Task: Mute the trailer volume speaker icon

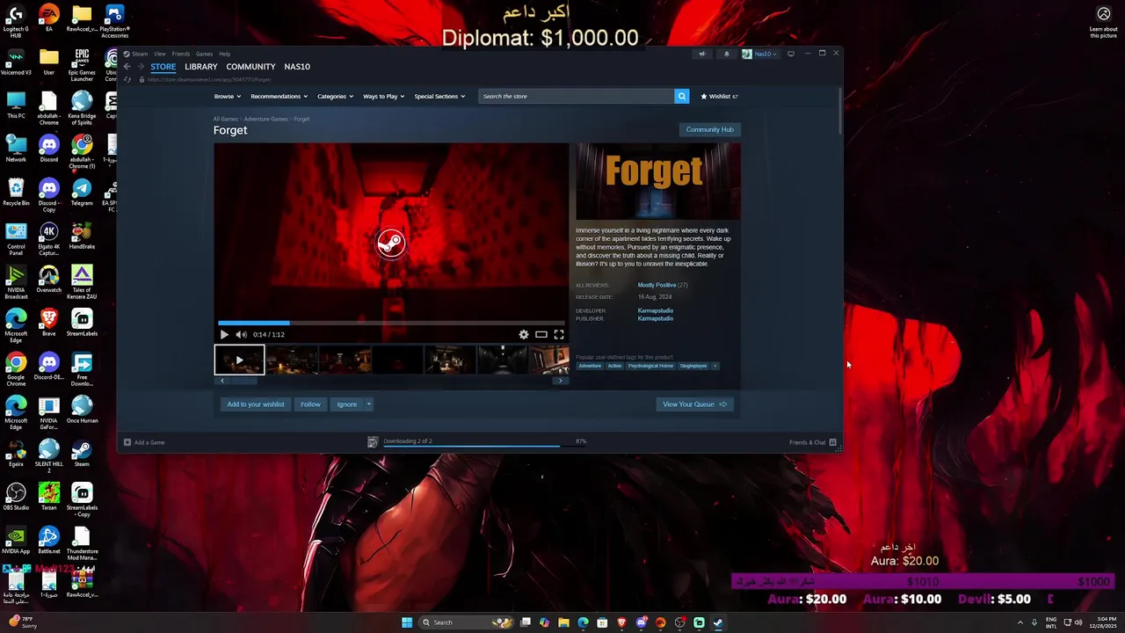Action: (x=241, y=334)
